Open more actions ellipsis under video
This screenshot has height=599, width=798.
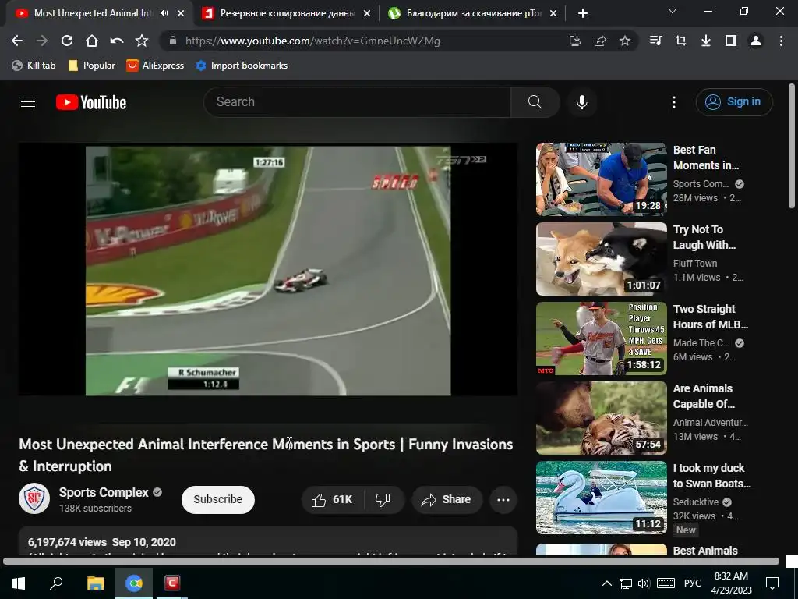click(x=503, y=500)
